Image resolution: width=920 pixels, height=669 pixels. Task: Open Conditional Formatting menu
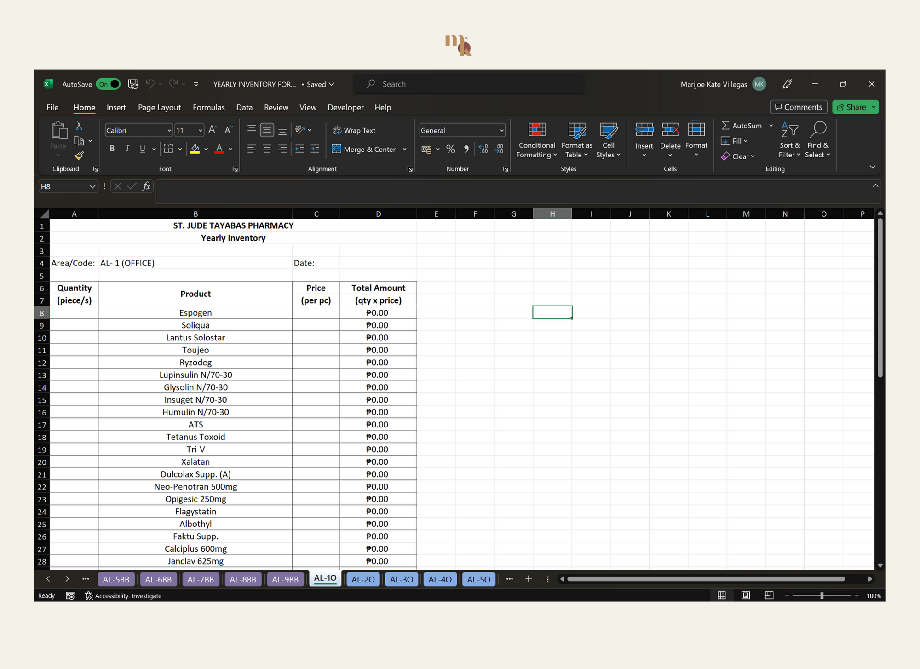pos(537,141)
